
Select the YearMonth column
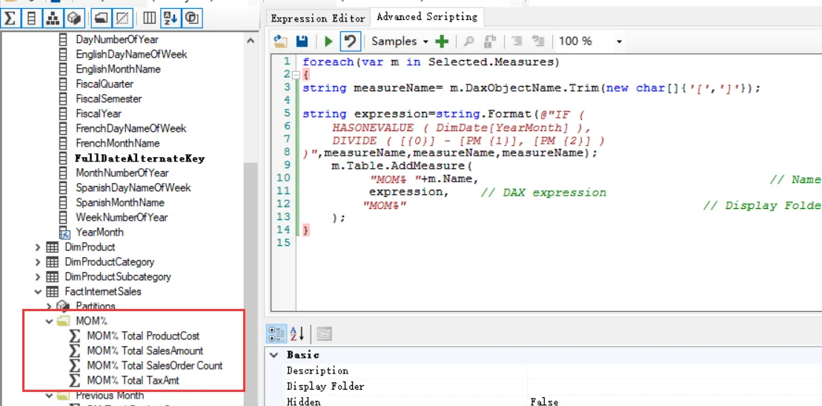tap(99, 232)
